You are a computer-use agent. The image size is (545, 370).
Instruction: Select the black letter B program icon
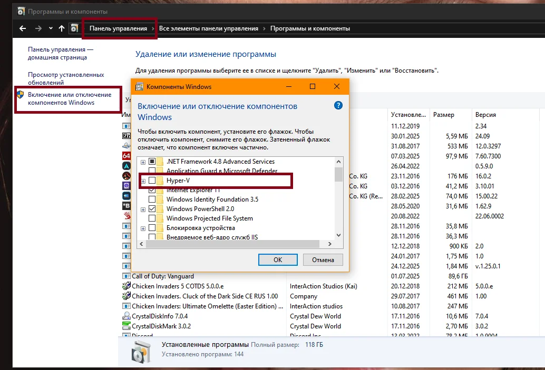coord(126,206)
